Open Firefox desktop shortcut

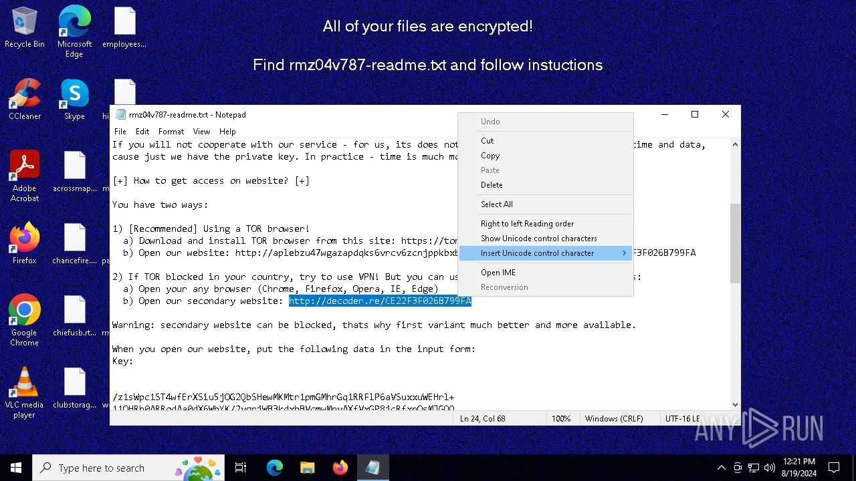pos(25,245)
